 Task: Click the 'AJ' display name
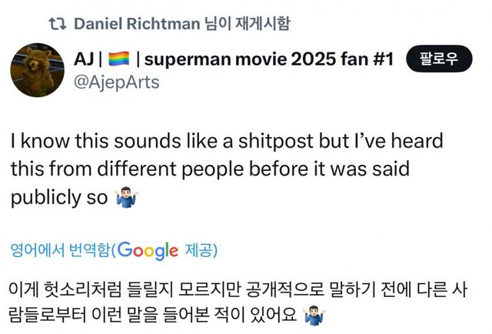click(x=85, y=58)
